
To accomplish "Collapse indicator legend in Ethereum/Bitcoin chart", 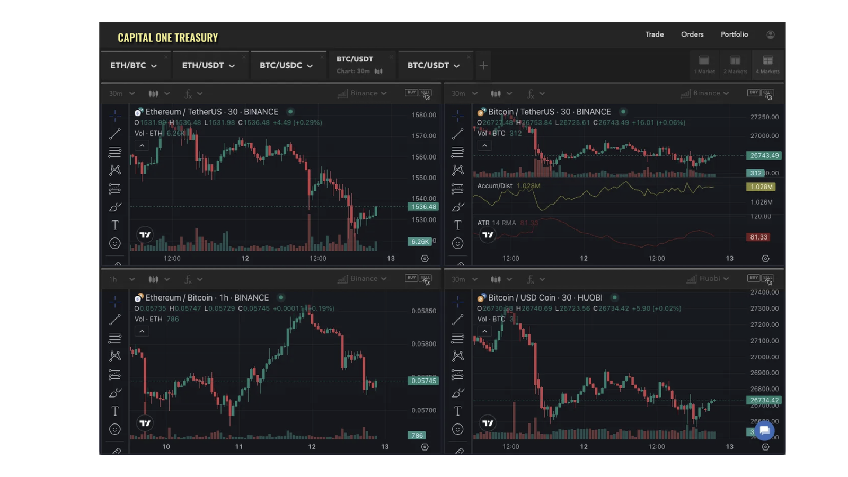I will 142,331.
